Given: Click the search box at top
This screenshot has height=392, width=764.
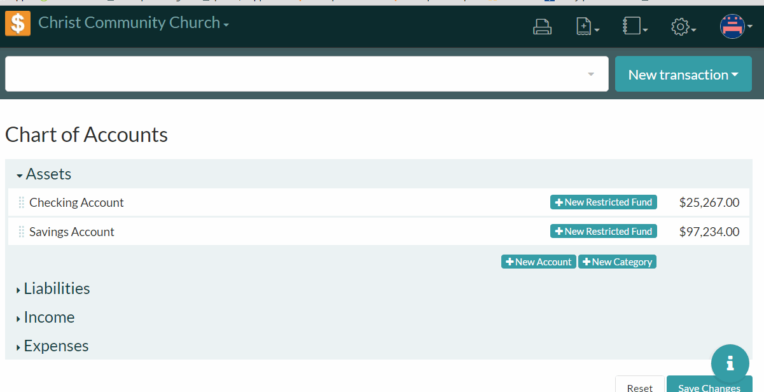Looking at the screenshot, I should (x=299, y=74).
